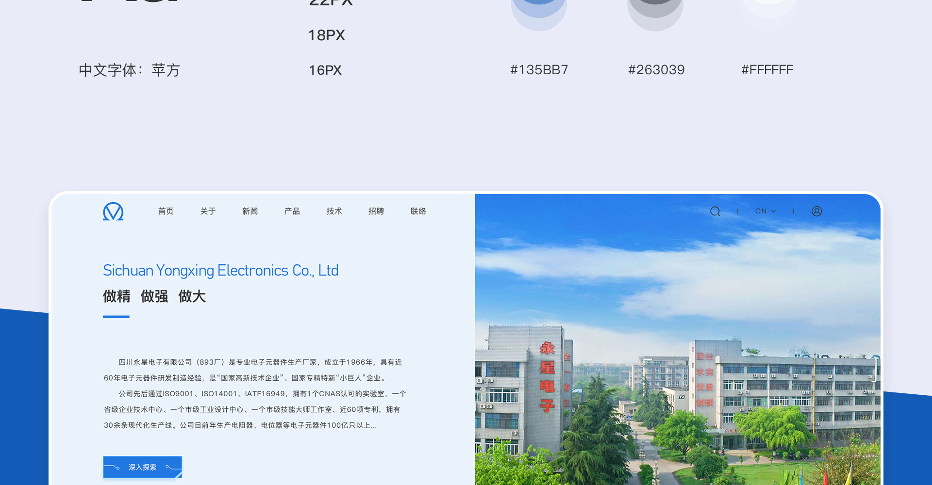Select the 新闻 menu item

click(250, 211)
